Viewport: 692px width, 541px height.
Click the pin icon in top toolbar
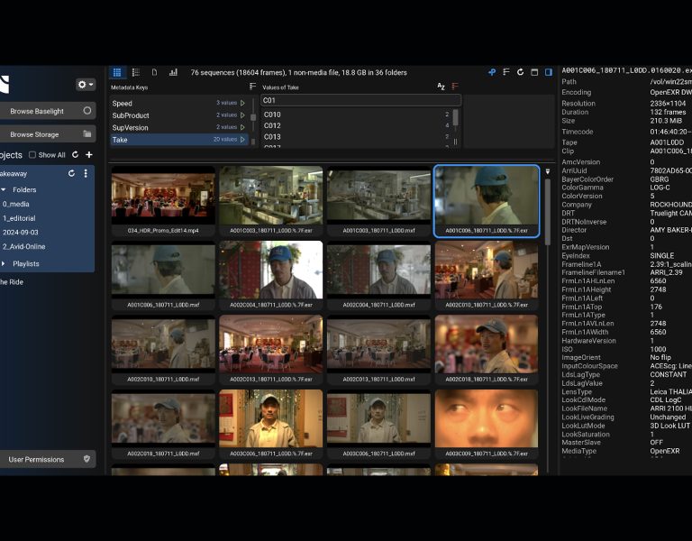point(492,72)
